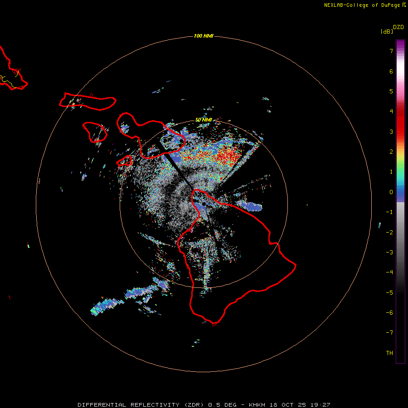Click the purple top of the color bar
Screen dimensions: 408x408
[400, 44]
